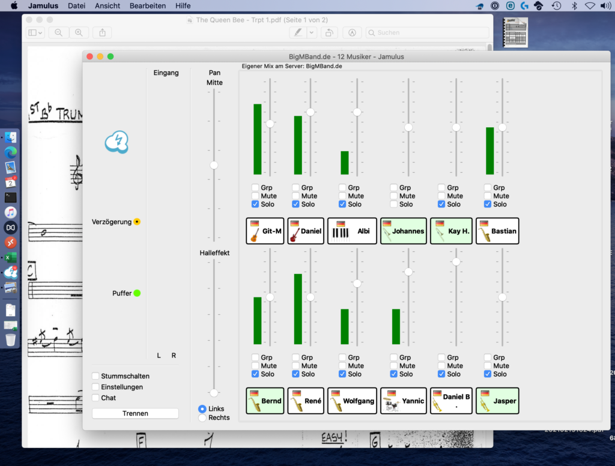The height and width of the screenshot is (466, 615).
Task: Click the Pan slider handle
Action: pyautogui.click(x=214, y=165)
